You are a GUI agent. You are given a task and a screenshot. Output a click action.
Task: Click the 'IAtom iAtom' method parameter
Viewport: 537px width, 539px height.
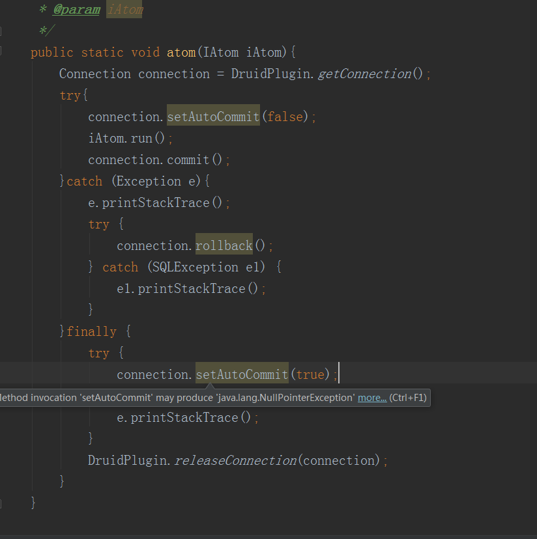[242, 53]
